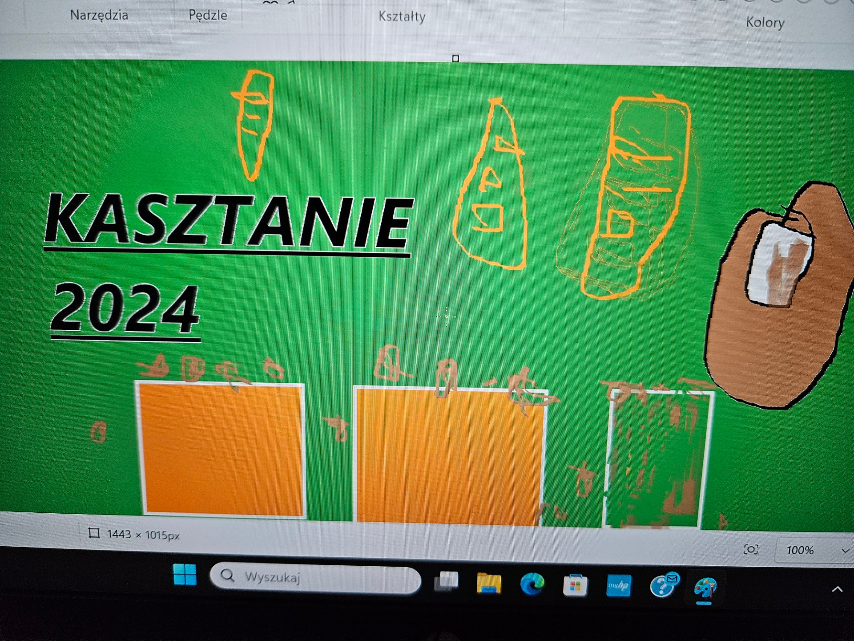The height and width of the screenshot is (641, 854).
Task: Open Task View from the taskbar
Action: 446,581
